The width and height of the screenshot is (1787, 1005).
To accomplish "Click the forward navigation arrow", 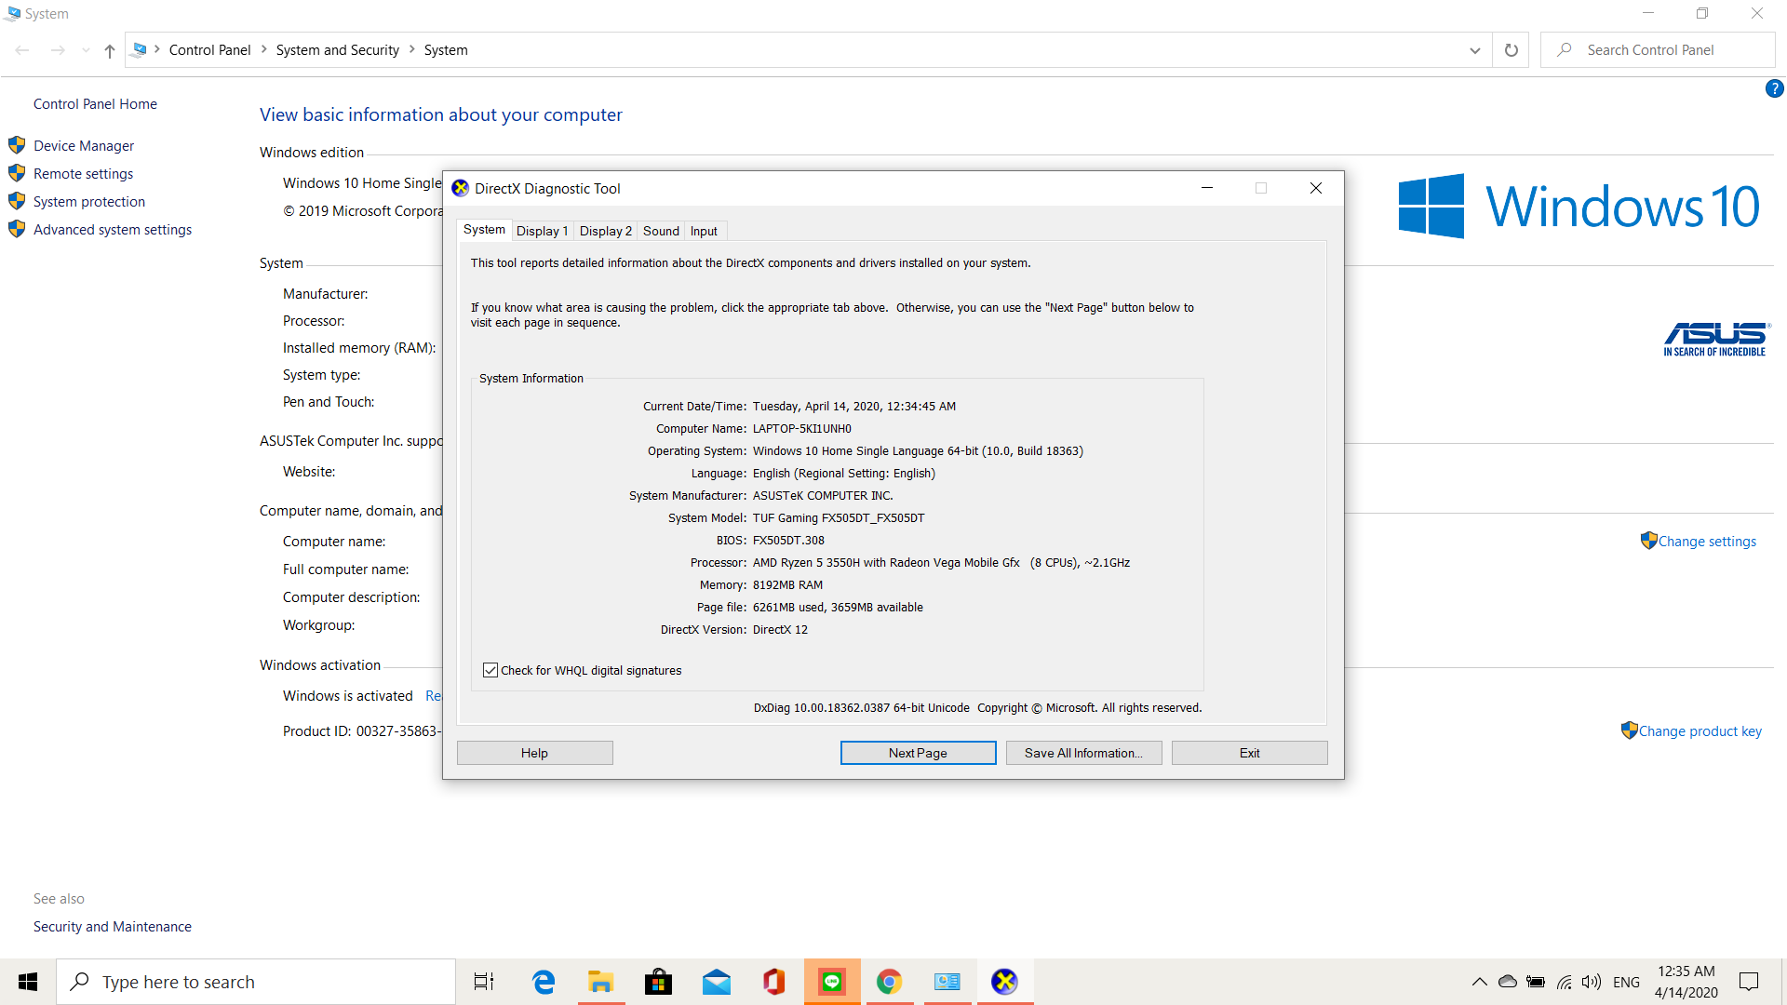I will (58, 50).
